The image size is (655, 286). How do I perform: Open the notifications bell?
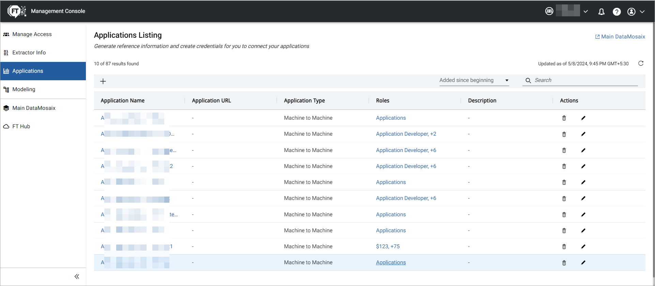point(601,12)
